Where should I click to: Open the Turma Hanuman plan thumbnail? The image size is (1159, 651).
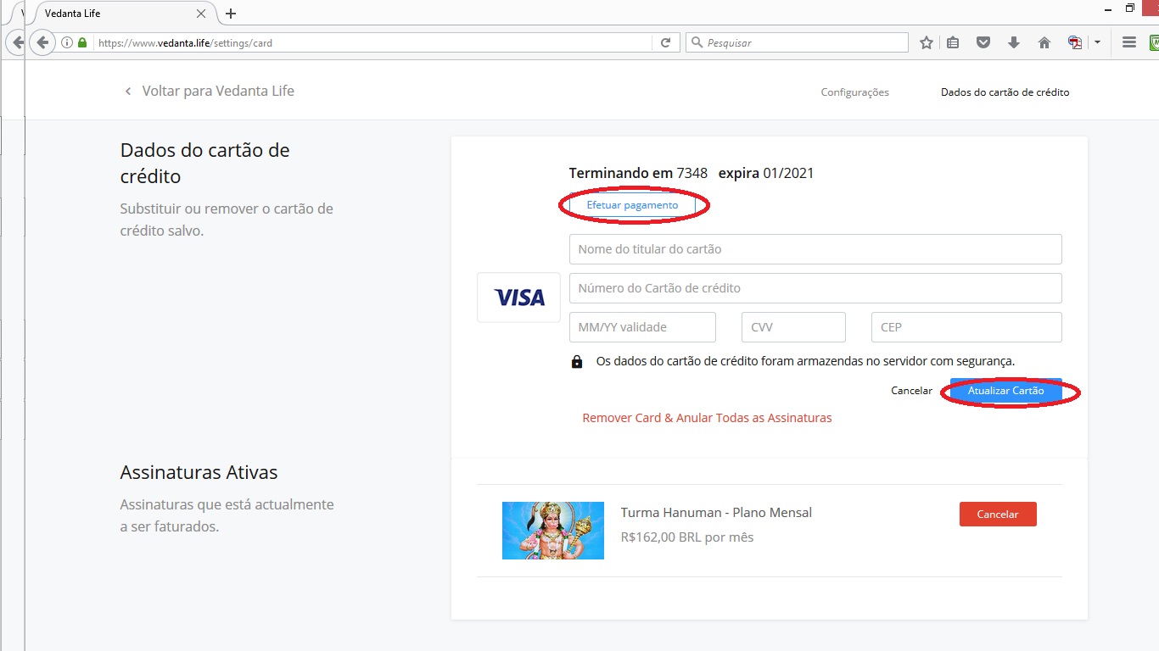553,531
